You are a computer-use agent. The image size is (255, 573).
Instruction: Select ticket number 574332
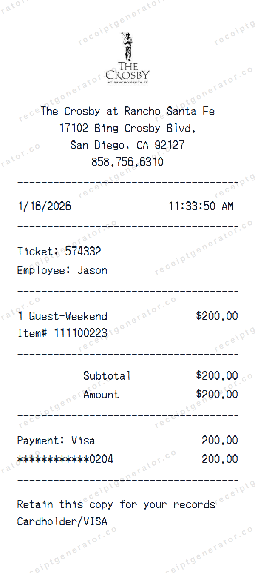83,252
